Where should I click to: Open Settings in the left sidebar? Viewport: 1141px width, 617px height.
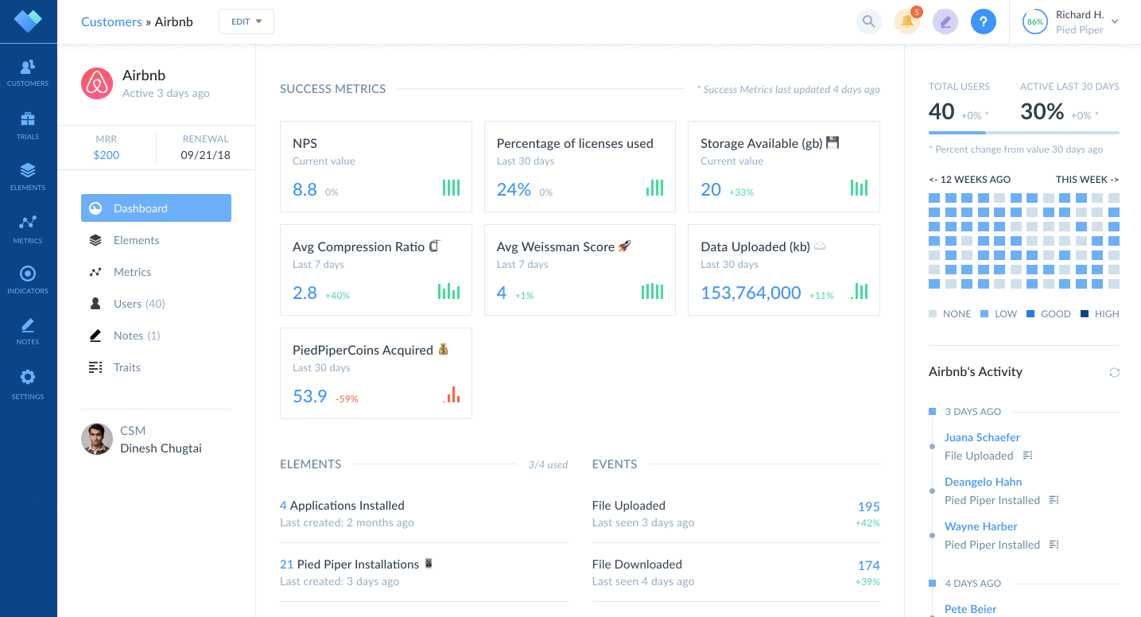[28, 384]
